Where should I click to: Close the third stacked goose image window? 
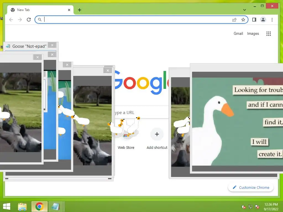click(x=67, y=65)
